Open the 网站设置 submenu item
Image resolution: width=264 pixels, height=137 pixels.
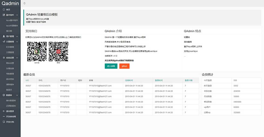click(10, 63)
